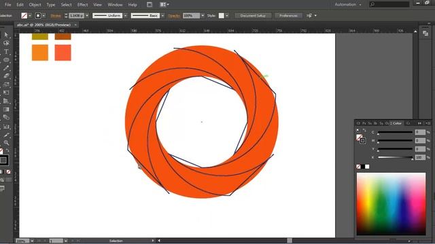Click the Black K value field
The width and height of the screenshot is (435, 244).
420,157
